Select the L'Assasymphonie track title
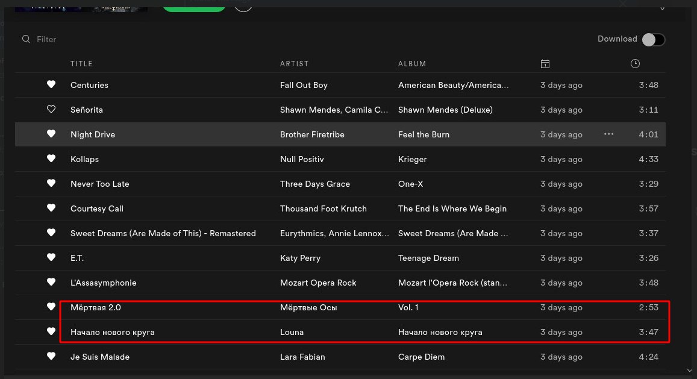The image size is (697, 379). 103,283
